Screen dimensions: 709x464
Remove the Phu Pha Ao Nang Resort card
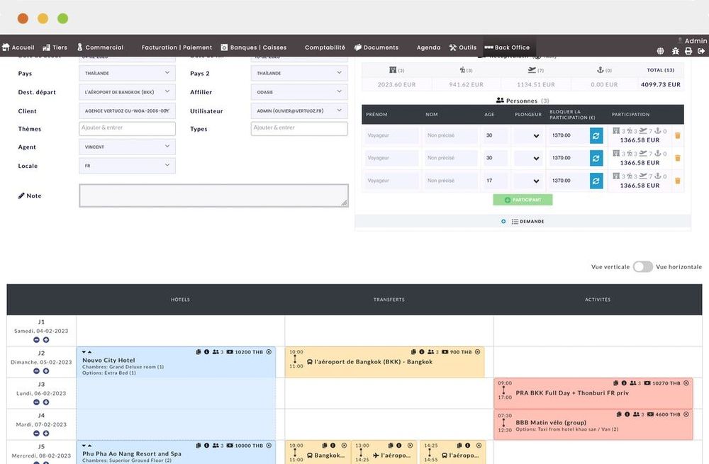(x=269, y=446)
